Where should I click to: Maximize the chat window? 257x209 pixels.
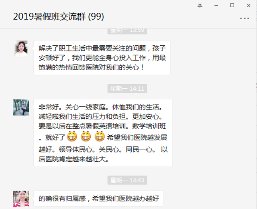[232, 5]
